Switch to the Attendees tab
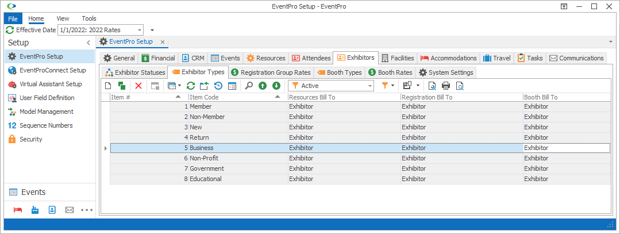Image resolution: width=620 pixels, height=234 pixels. click(311, 58)
